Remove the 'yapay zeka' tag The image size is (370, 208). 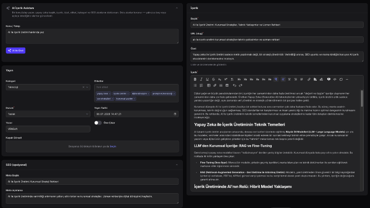point(109,94)
